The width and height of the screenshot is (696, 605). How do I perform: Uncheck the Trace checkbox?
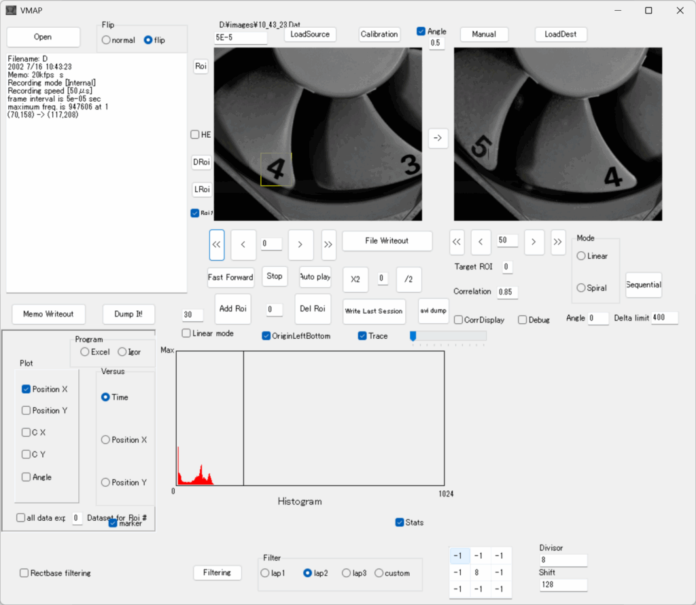(362, 336)
